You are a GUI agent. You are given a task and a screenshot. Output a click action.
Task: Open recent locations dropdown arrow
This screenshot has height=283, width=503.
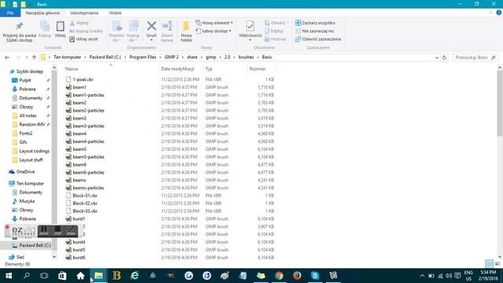[27, 57]
